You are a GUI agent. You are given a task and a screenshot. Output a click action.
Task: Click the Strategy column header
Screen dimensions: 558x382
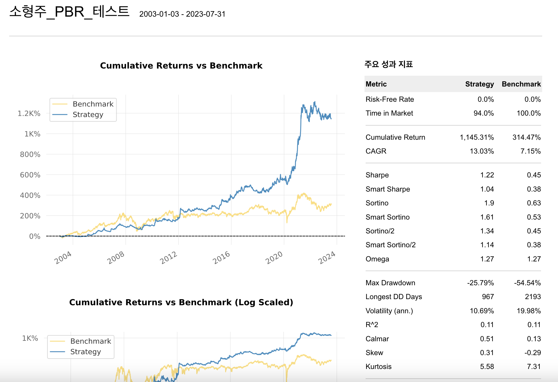479,84
